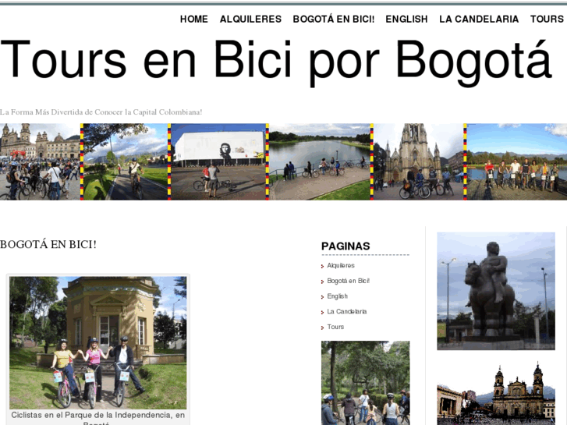
Task: Click the red bullet arrow beside Alquileres
Action: [322, 267]
